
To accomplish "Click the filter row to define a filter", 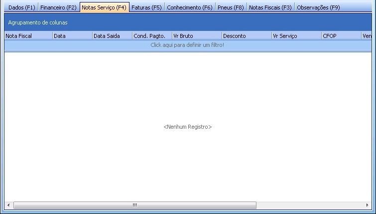I will coord(187,45).
